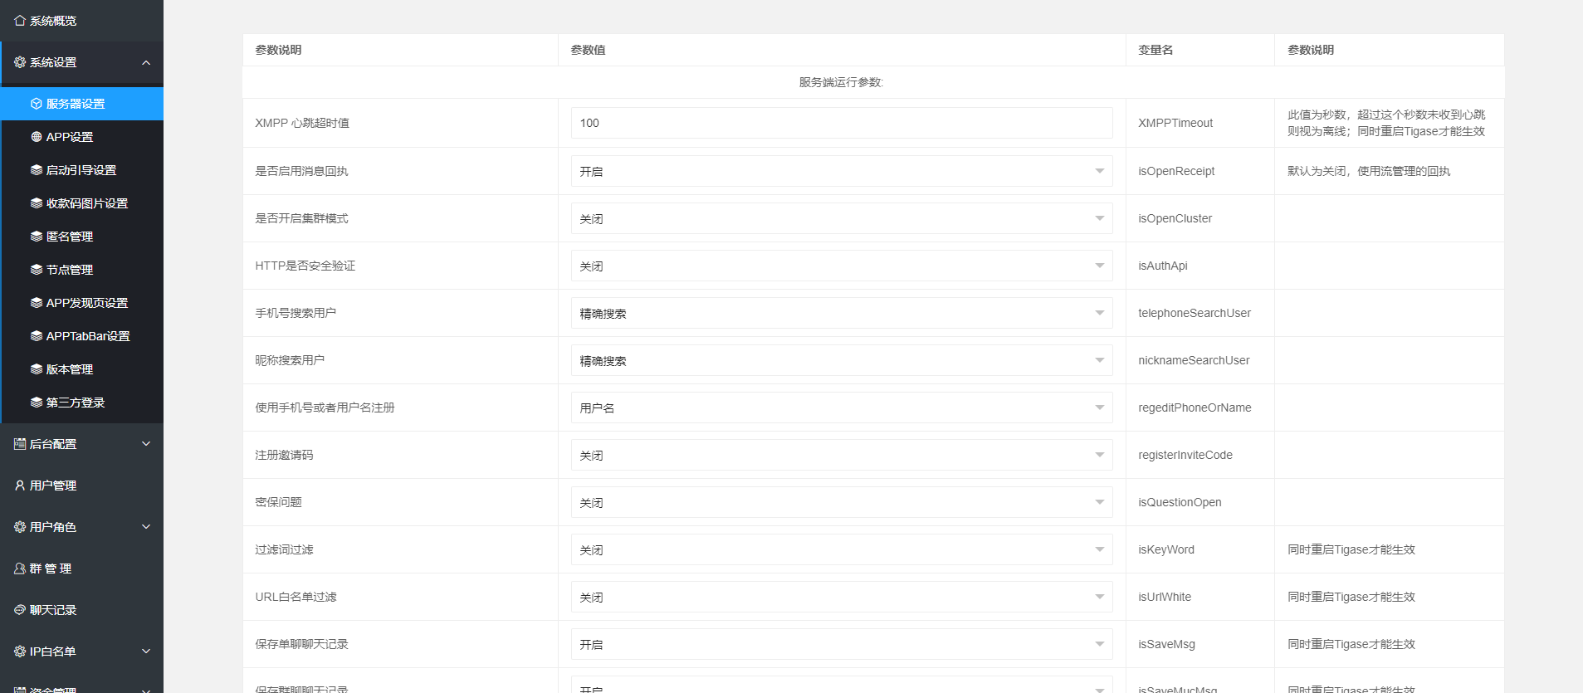Open the 注册邀请码 value dropdown
The height and width of the screenshot is (693, 1583).
pyautogui.click(x=842, y=455)
